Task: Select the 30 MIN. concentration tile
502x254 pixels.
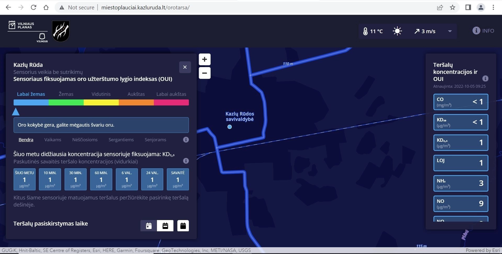Action: tap(76, 179)
